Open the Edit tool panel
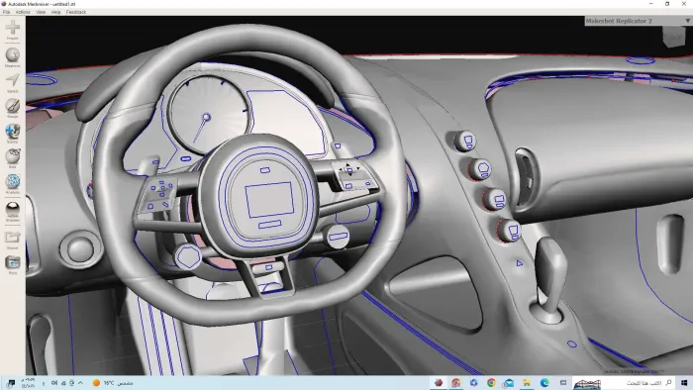This screenshot has height=390, width=693. click(12, 158)
